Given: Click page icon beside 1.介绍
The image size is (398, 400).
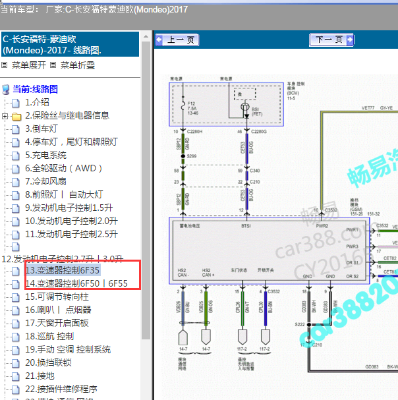Looking at the screenshot, I should coord(16,103).
